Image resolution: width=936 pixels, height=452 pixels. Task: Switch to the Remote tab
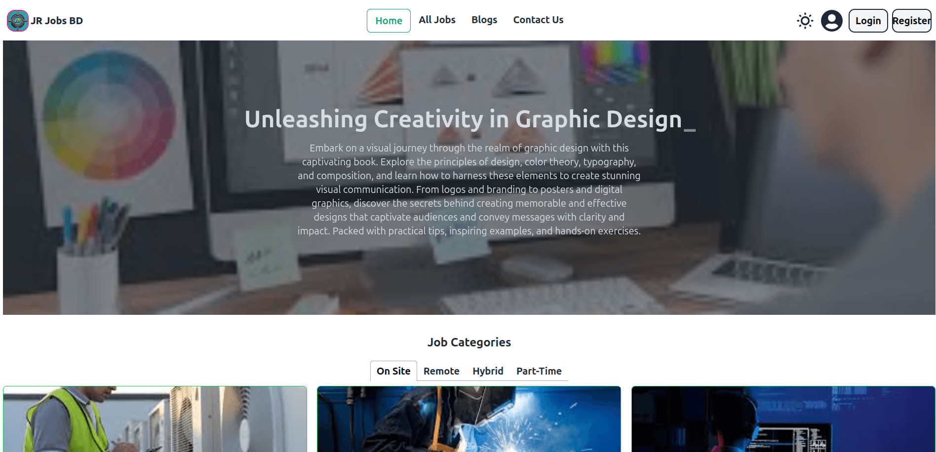click(441, 371)
